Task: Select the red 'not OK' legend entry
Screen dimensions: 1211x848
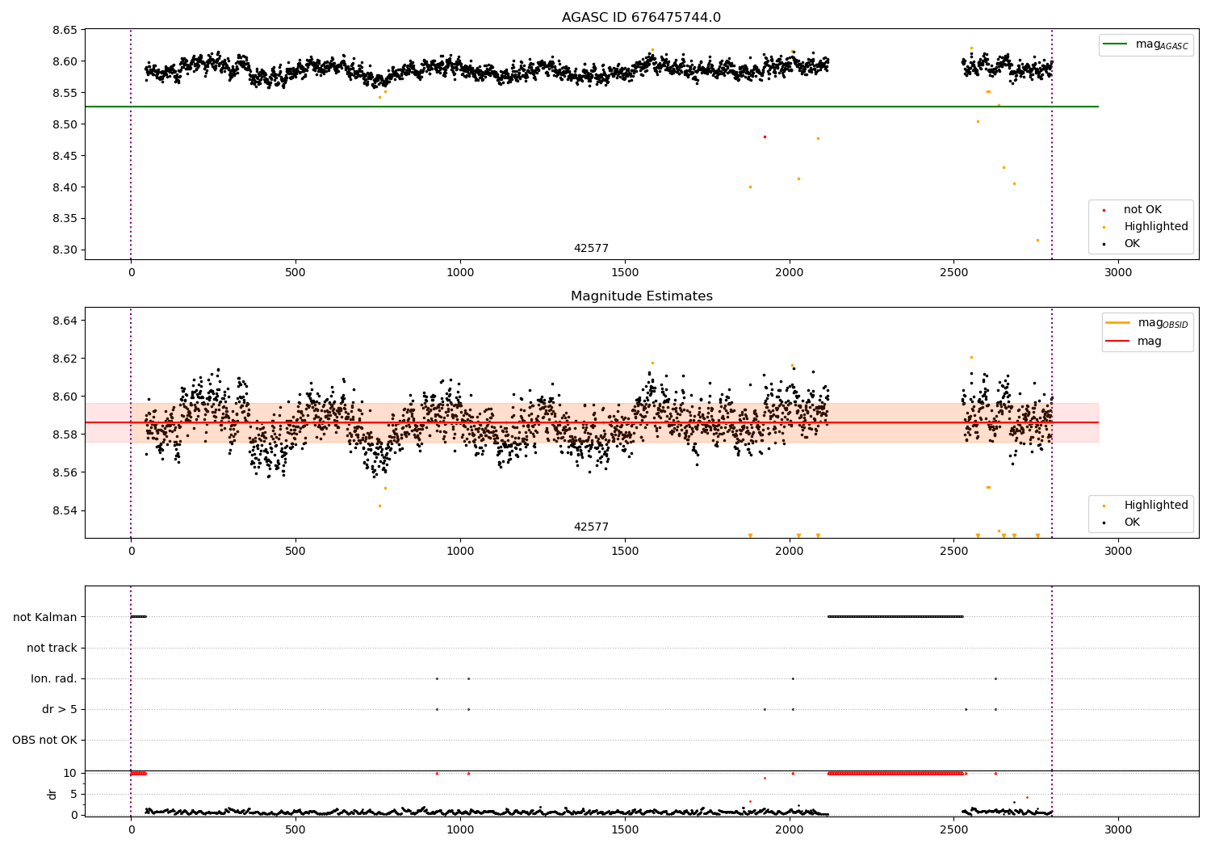Action: tap(1142, 210)
